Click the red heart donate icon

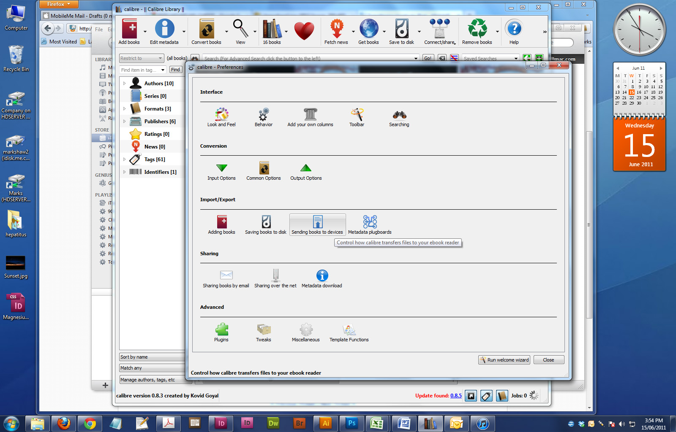click(x=304, y=32)
